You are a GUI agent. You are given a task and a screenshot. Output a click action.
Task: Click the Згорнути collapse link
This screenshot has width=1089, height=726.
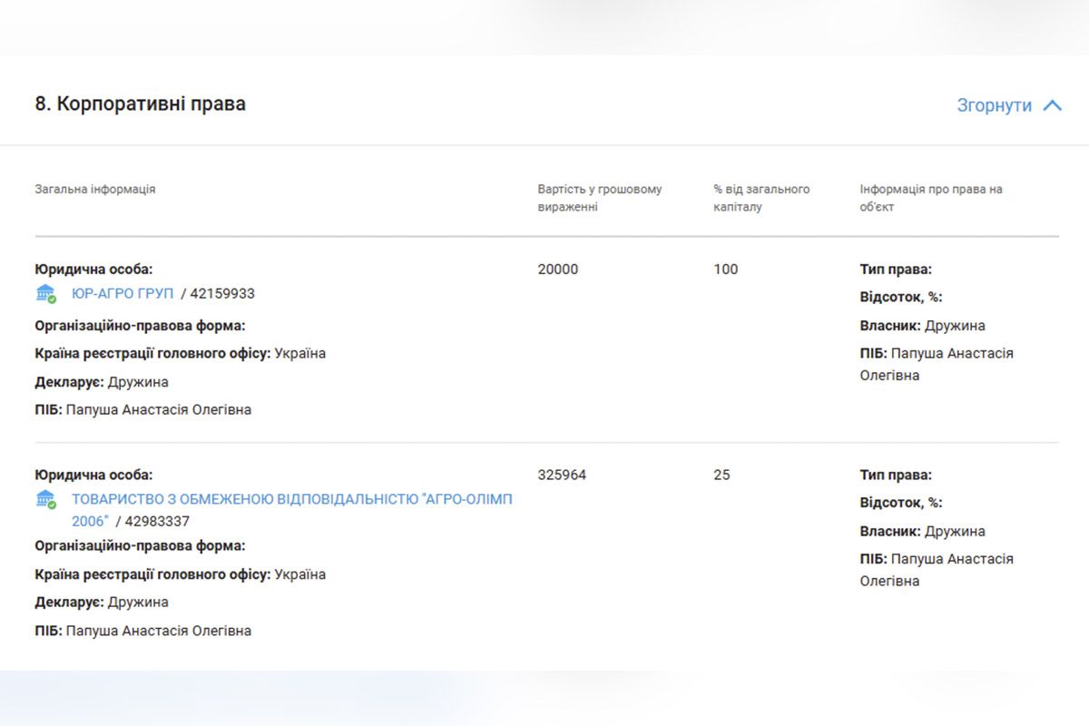click(x=994, y=105)
